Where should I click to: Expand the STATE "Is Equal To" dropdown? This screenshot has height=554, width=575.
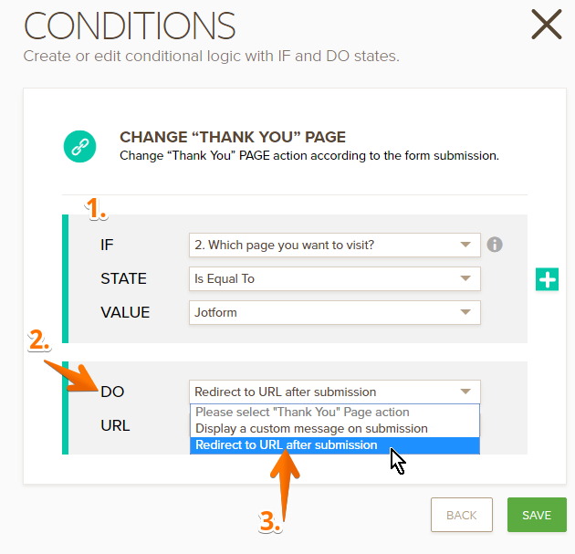pos(334,278)
